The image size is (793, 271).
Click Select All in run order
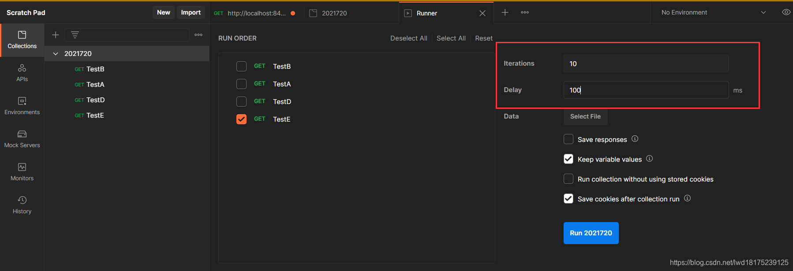(451, 38)
